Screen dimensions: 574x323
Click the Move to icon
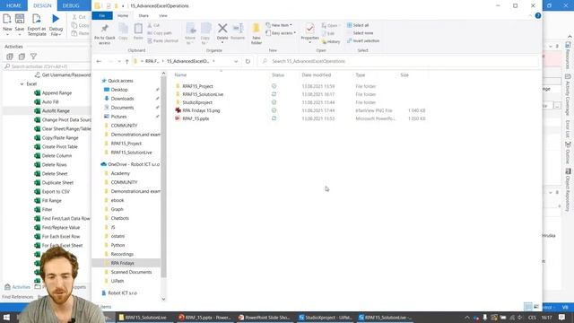(190, 34)
